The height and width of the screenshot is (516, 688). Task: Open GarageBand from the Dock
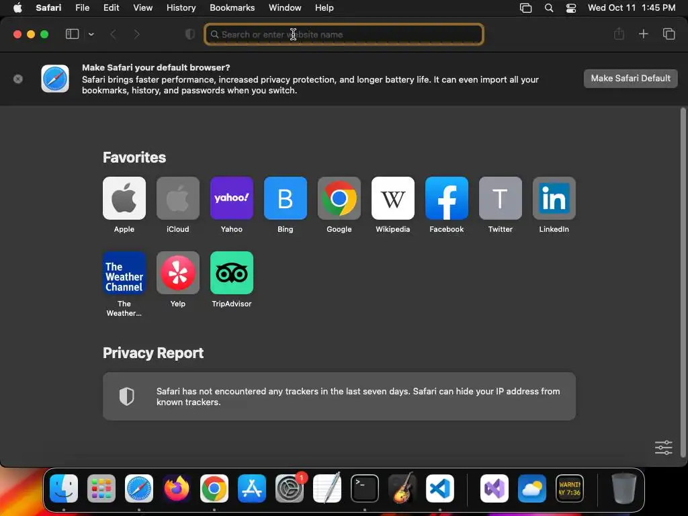(402, 488)
